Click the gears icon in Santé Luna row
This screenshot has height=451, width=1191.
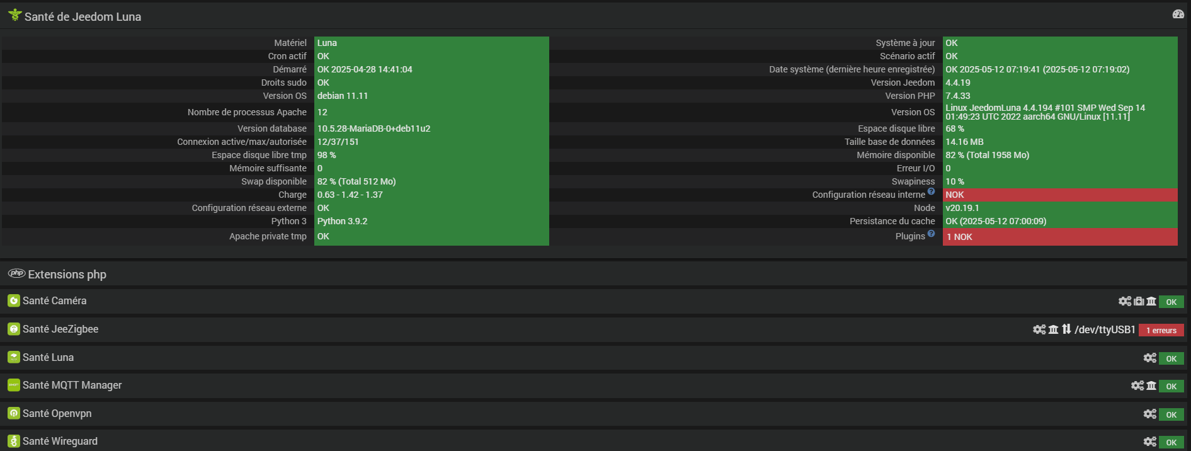(1150, 358)
